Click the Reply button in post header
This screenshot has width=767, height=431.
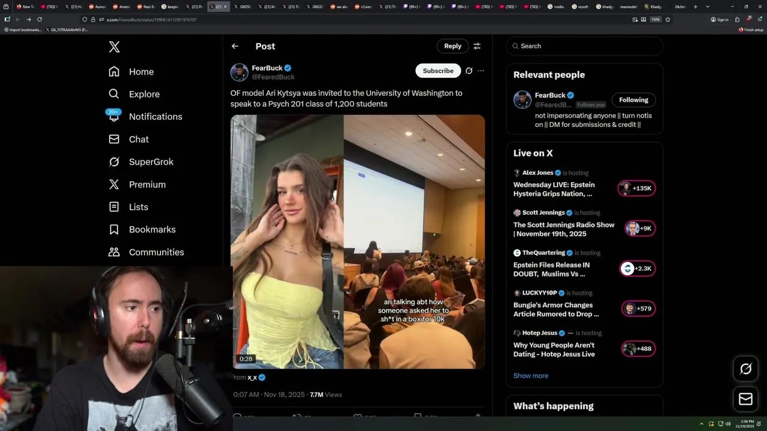pyautogui.click(x=452, y=46)
